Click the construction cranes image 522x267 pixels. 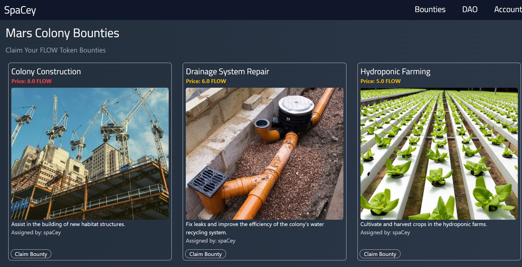(x=90, y=153)
